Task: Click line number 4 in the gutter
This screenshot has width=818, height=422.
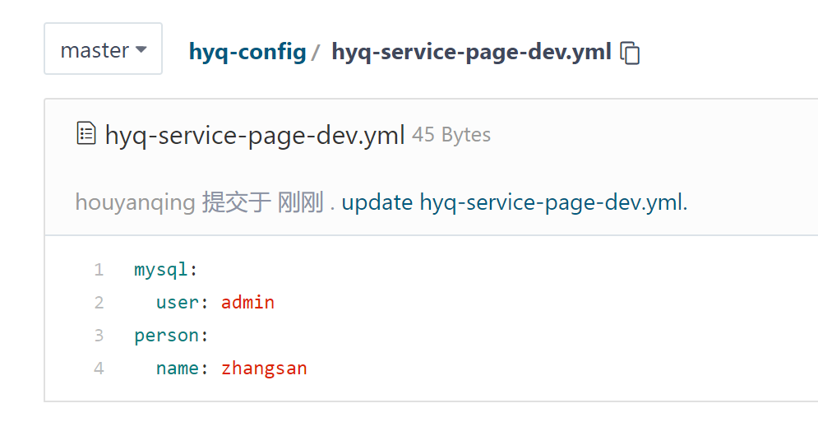Action: (x=99, y=369)
